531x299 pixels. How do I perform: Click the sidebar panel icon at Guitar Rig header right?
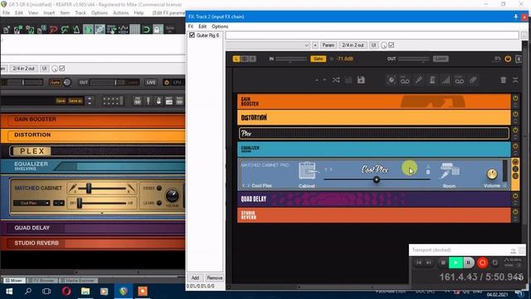click(x=519, y=59)
